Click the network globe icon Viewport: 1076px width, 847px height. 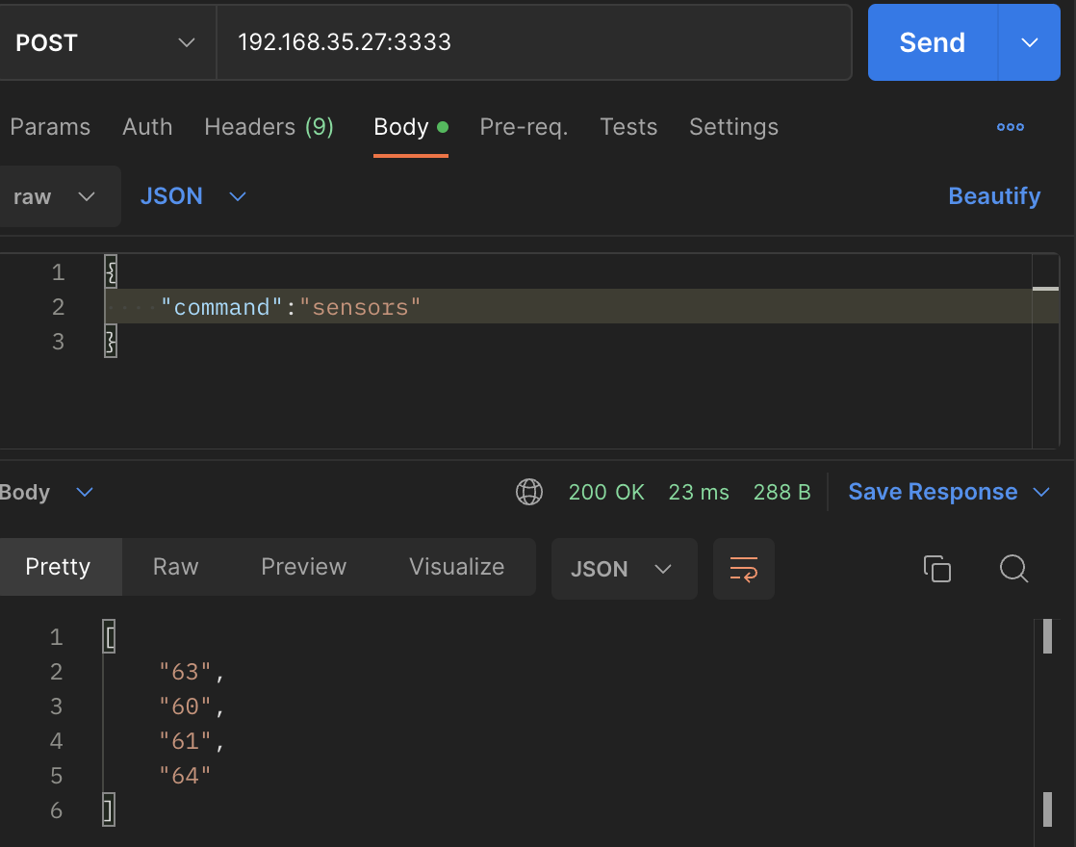[529, 492]
